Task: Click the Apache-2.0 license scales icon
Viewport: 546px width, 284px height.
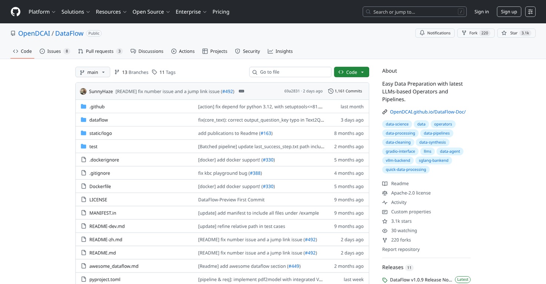Action: coord(385,193)
